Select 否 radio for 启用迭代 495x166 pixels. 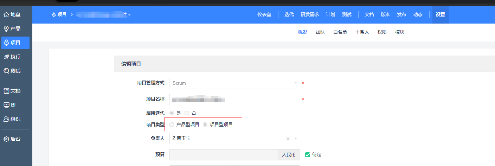point(187,113)
